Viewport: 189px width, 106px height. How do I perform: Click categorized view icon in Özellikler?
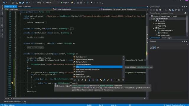(151, 48)
